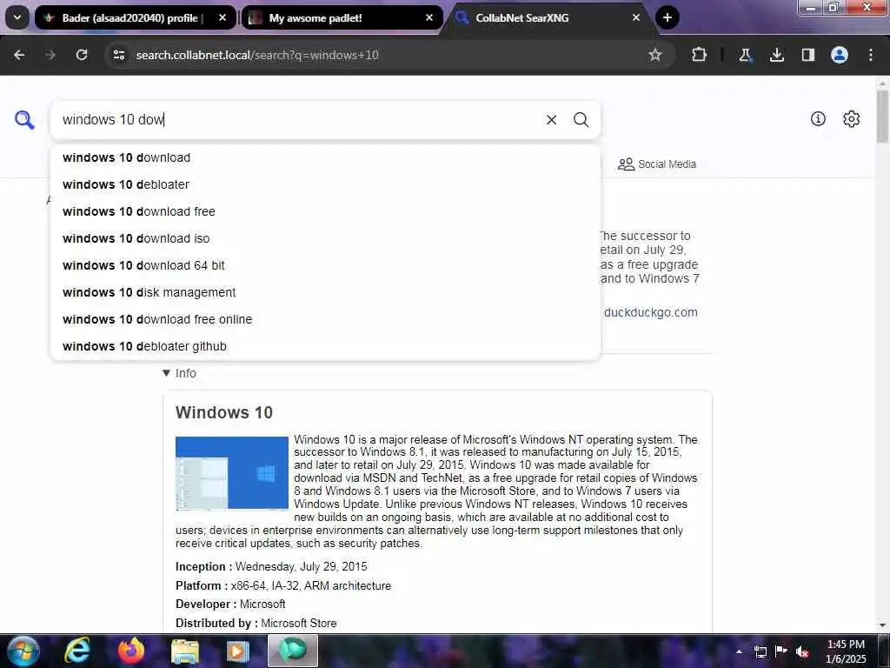
Task: Select the CollabNet SearXNG tab
Action: [548, 17]
